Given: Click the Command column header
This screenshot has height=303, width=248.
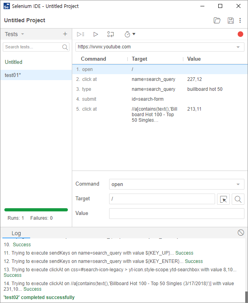Looking at the screenshot, I should coord(93,59).
